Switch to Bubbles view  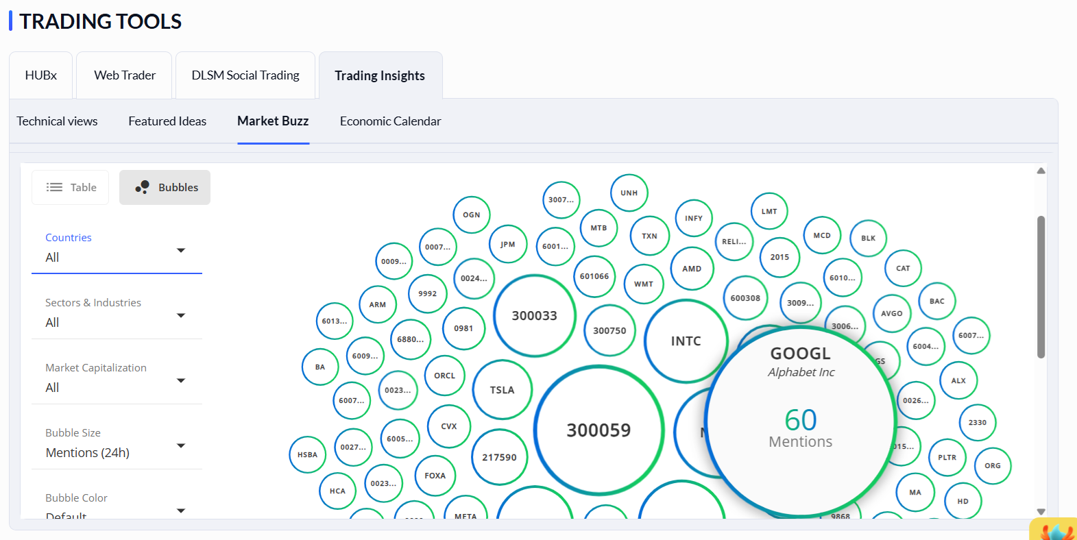(165, 187)
